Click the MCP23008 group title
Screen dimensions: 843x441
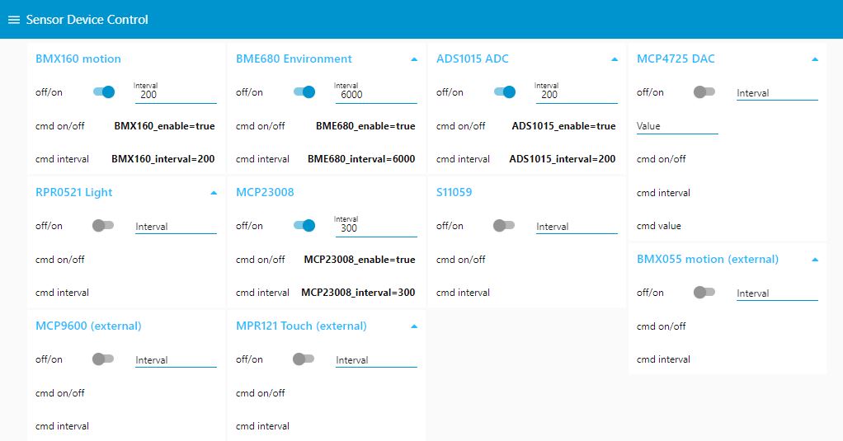click(x=265, y=192)
